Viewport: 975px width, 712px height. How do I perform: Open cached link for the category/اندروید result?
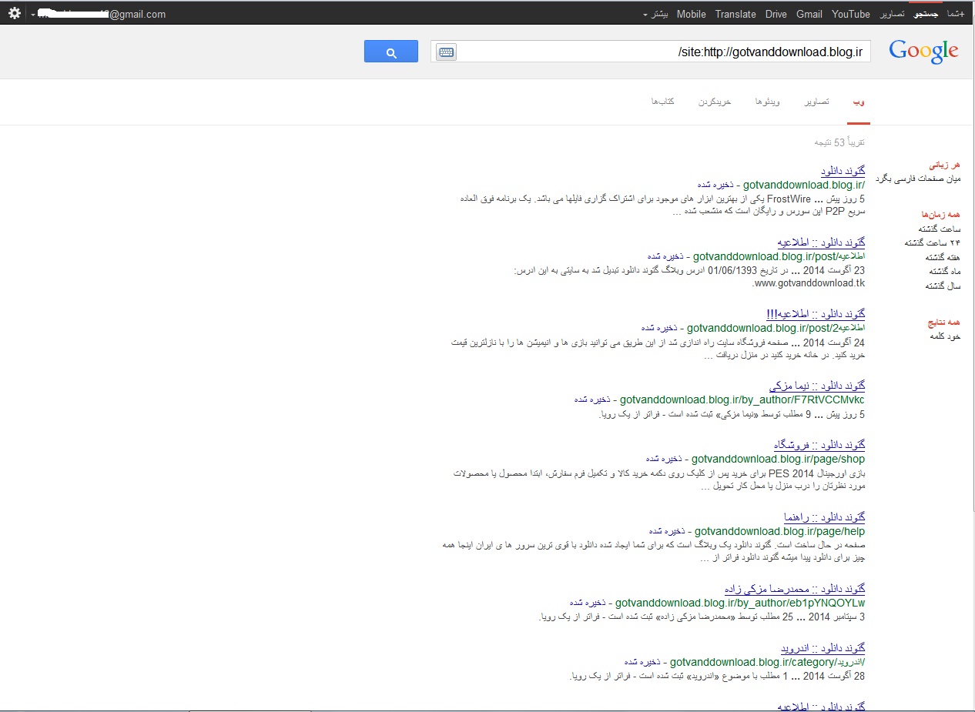pyautogui.click(x=643, y=663)
